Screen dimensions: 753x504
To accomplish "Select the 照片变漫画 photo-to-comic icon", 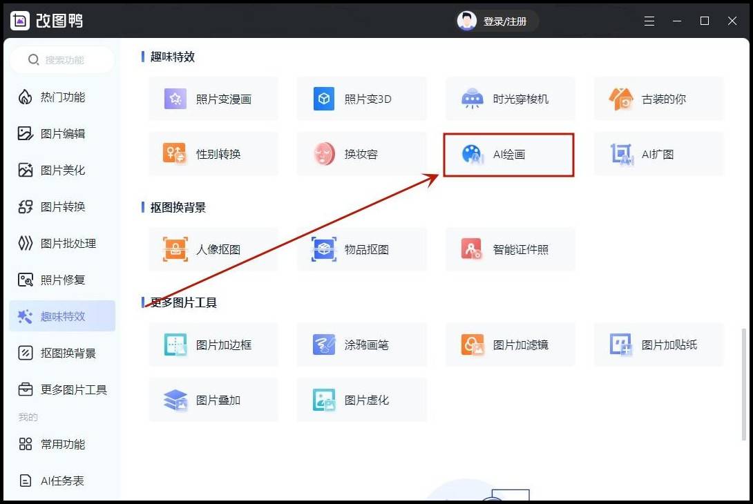I will (175, 99).
